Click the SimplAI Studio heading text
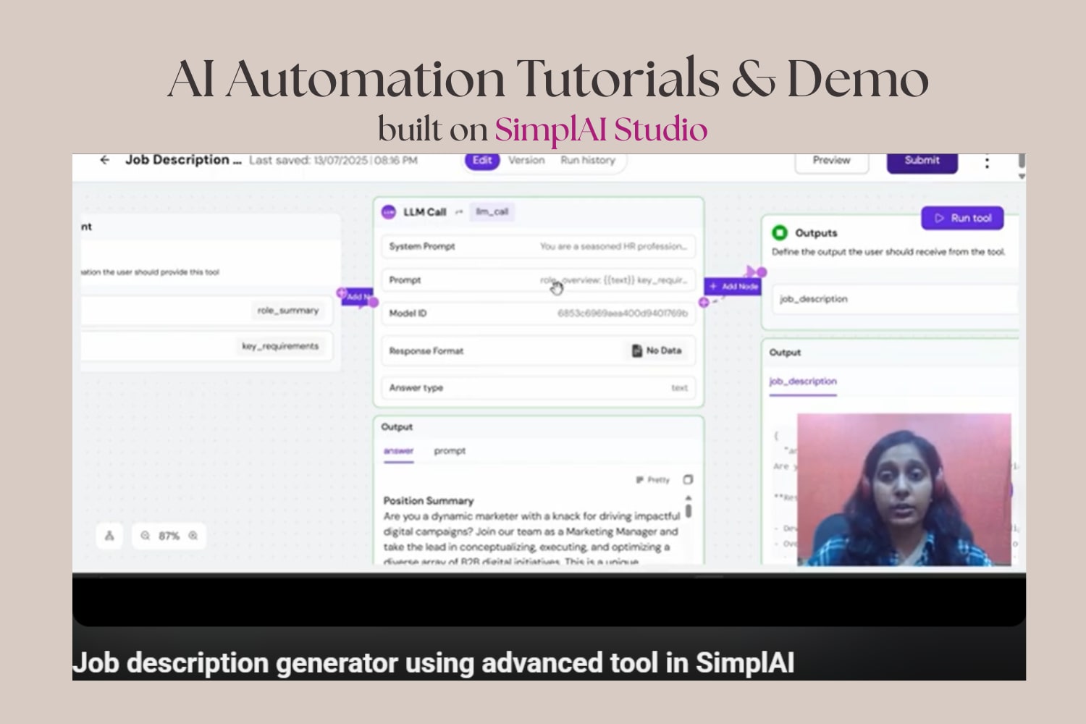This screenshot has width=1086, height=724. click(601, 130)
